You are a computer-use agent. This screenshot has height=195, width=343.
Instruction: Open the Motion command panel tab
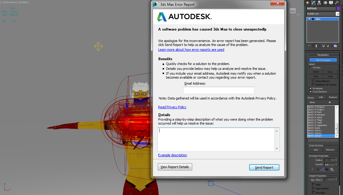click(325, 3)
